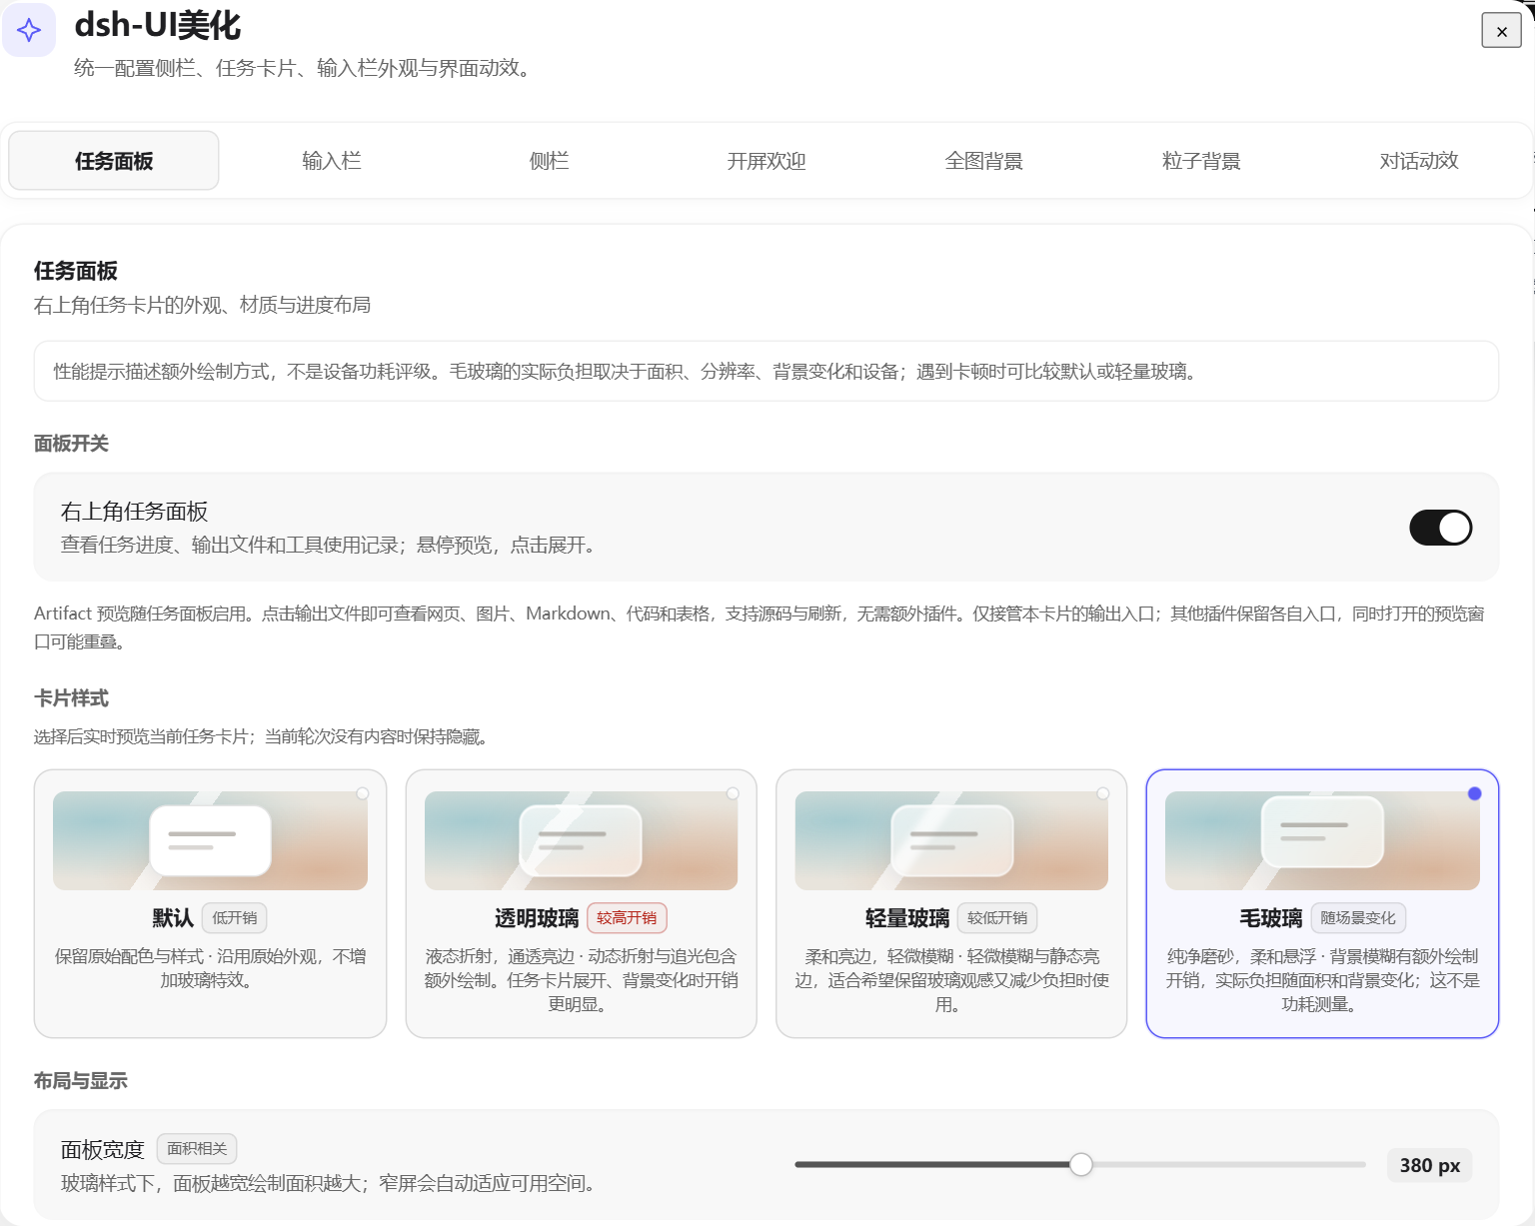The height and width of the screenshot is (1226, 1535).
Task: Click the dsh-UI美化 dialog title
Action: pos(158,26)
